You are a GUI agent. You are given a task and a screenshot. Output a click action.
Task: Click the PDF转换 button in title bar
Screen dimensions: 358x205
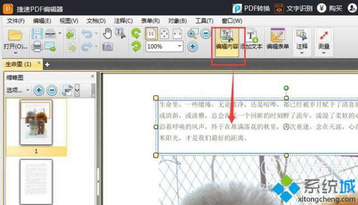(x=251, y=8)
